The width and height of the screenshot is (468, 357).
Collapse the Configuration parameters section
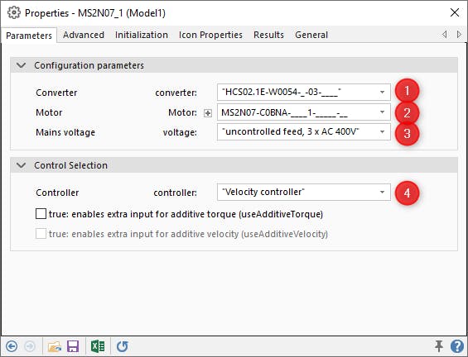(22, 65)
